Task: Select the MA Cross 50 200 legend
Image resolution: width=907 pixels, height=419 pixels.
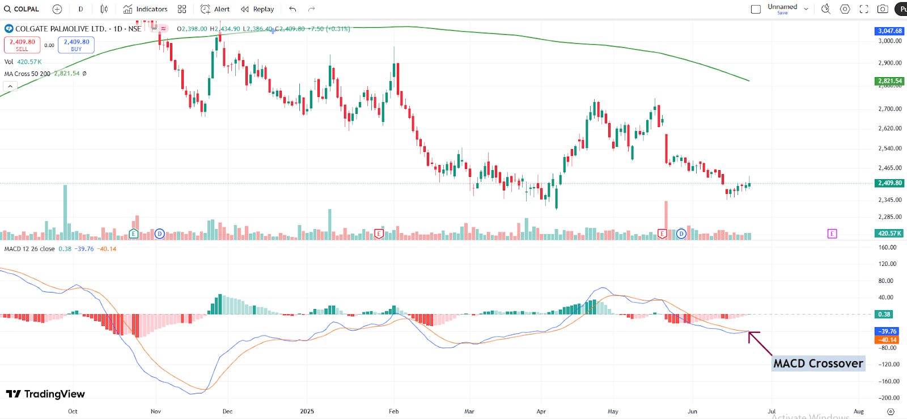Action: click(27, 74)
